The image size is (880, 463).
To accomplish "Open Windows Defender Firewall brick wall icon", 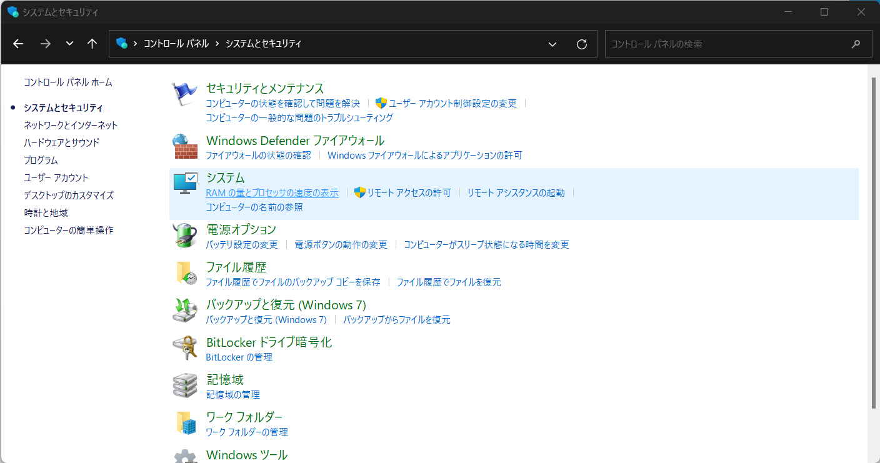I will point(184,147).
